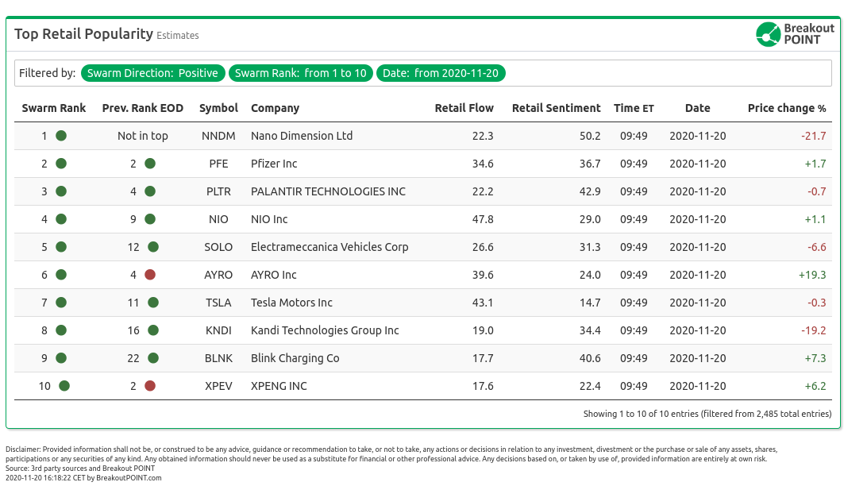Sort by the Company column header
This screenshot has height=486, width=844.
point(275,108)
